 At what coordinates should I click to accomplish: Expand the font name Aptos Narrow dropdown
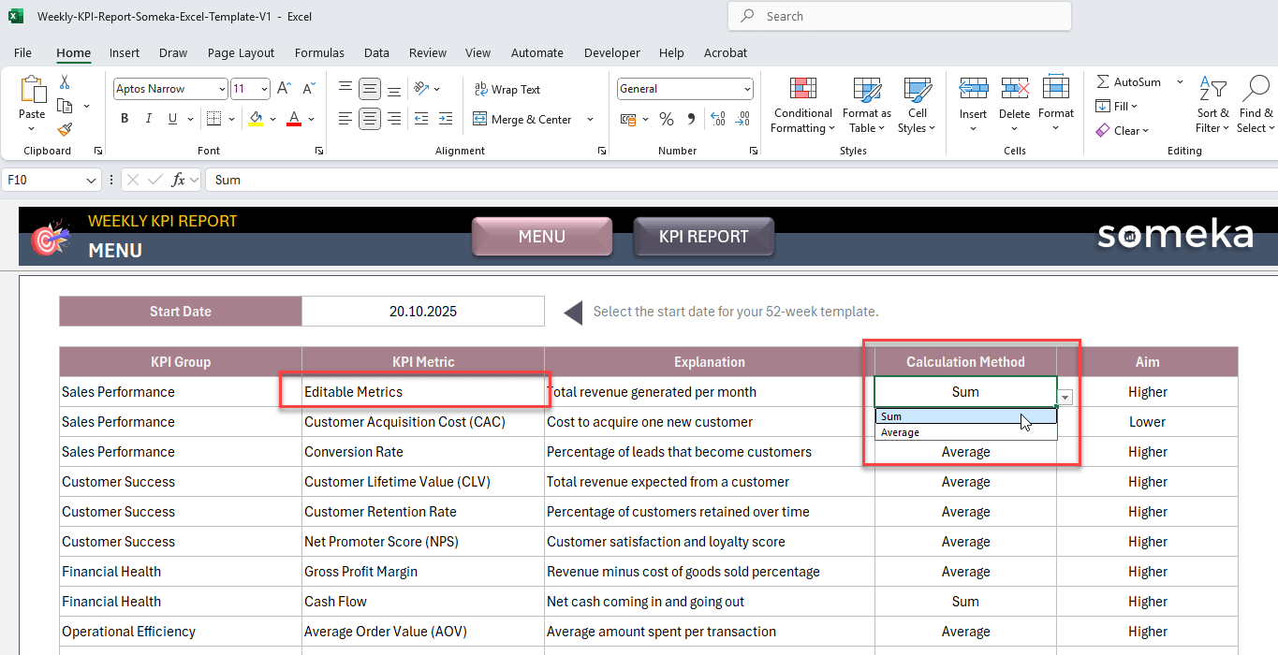(222, 89)
